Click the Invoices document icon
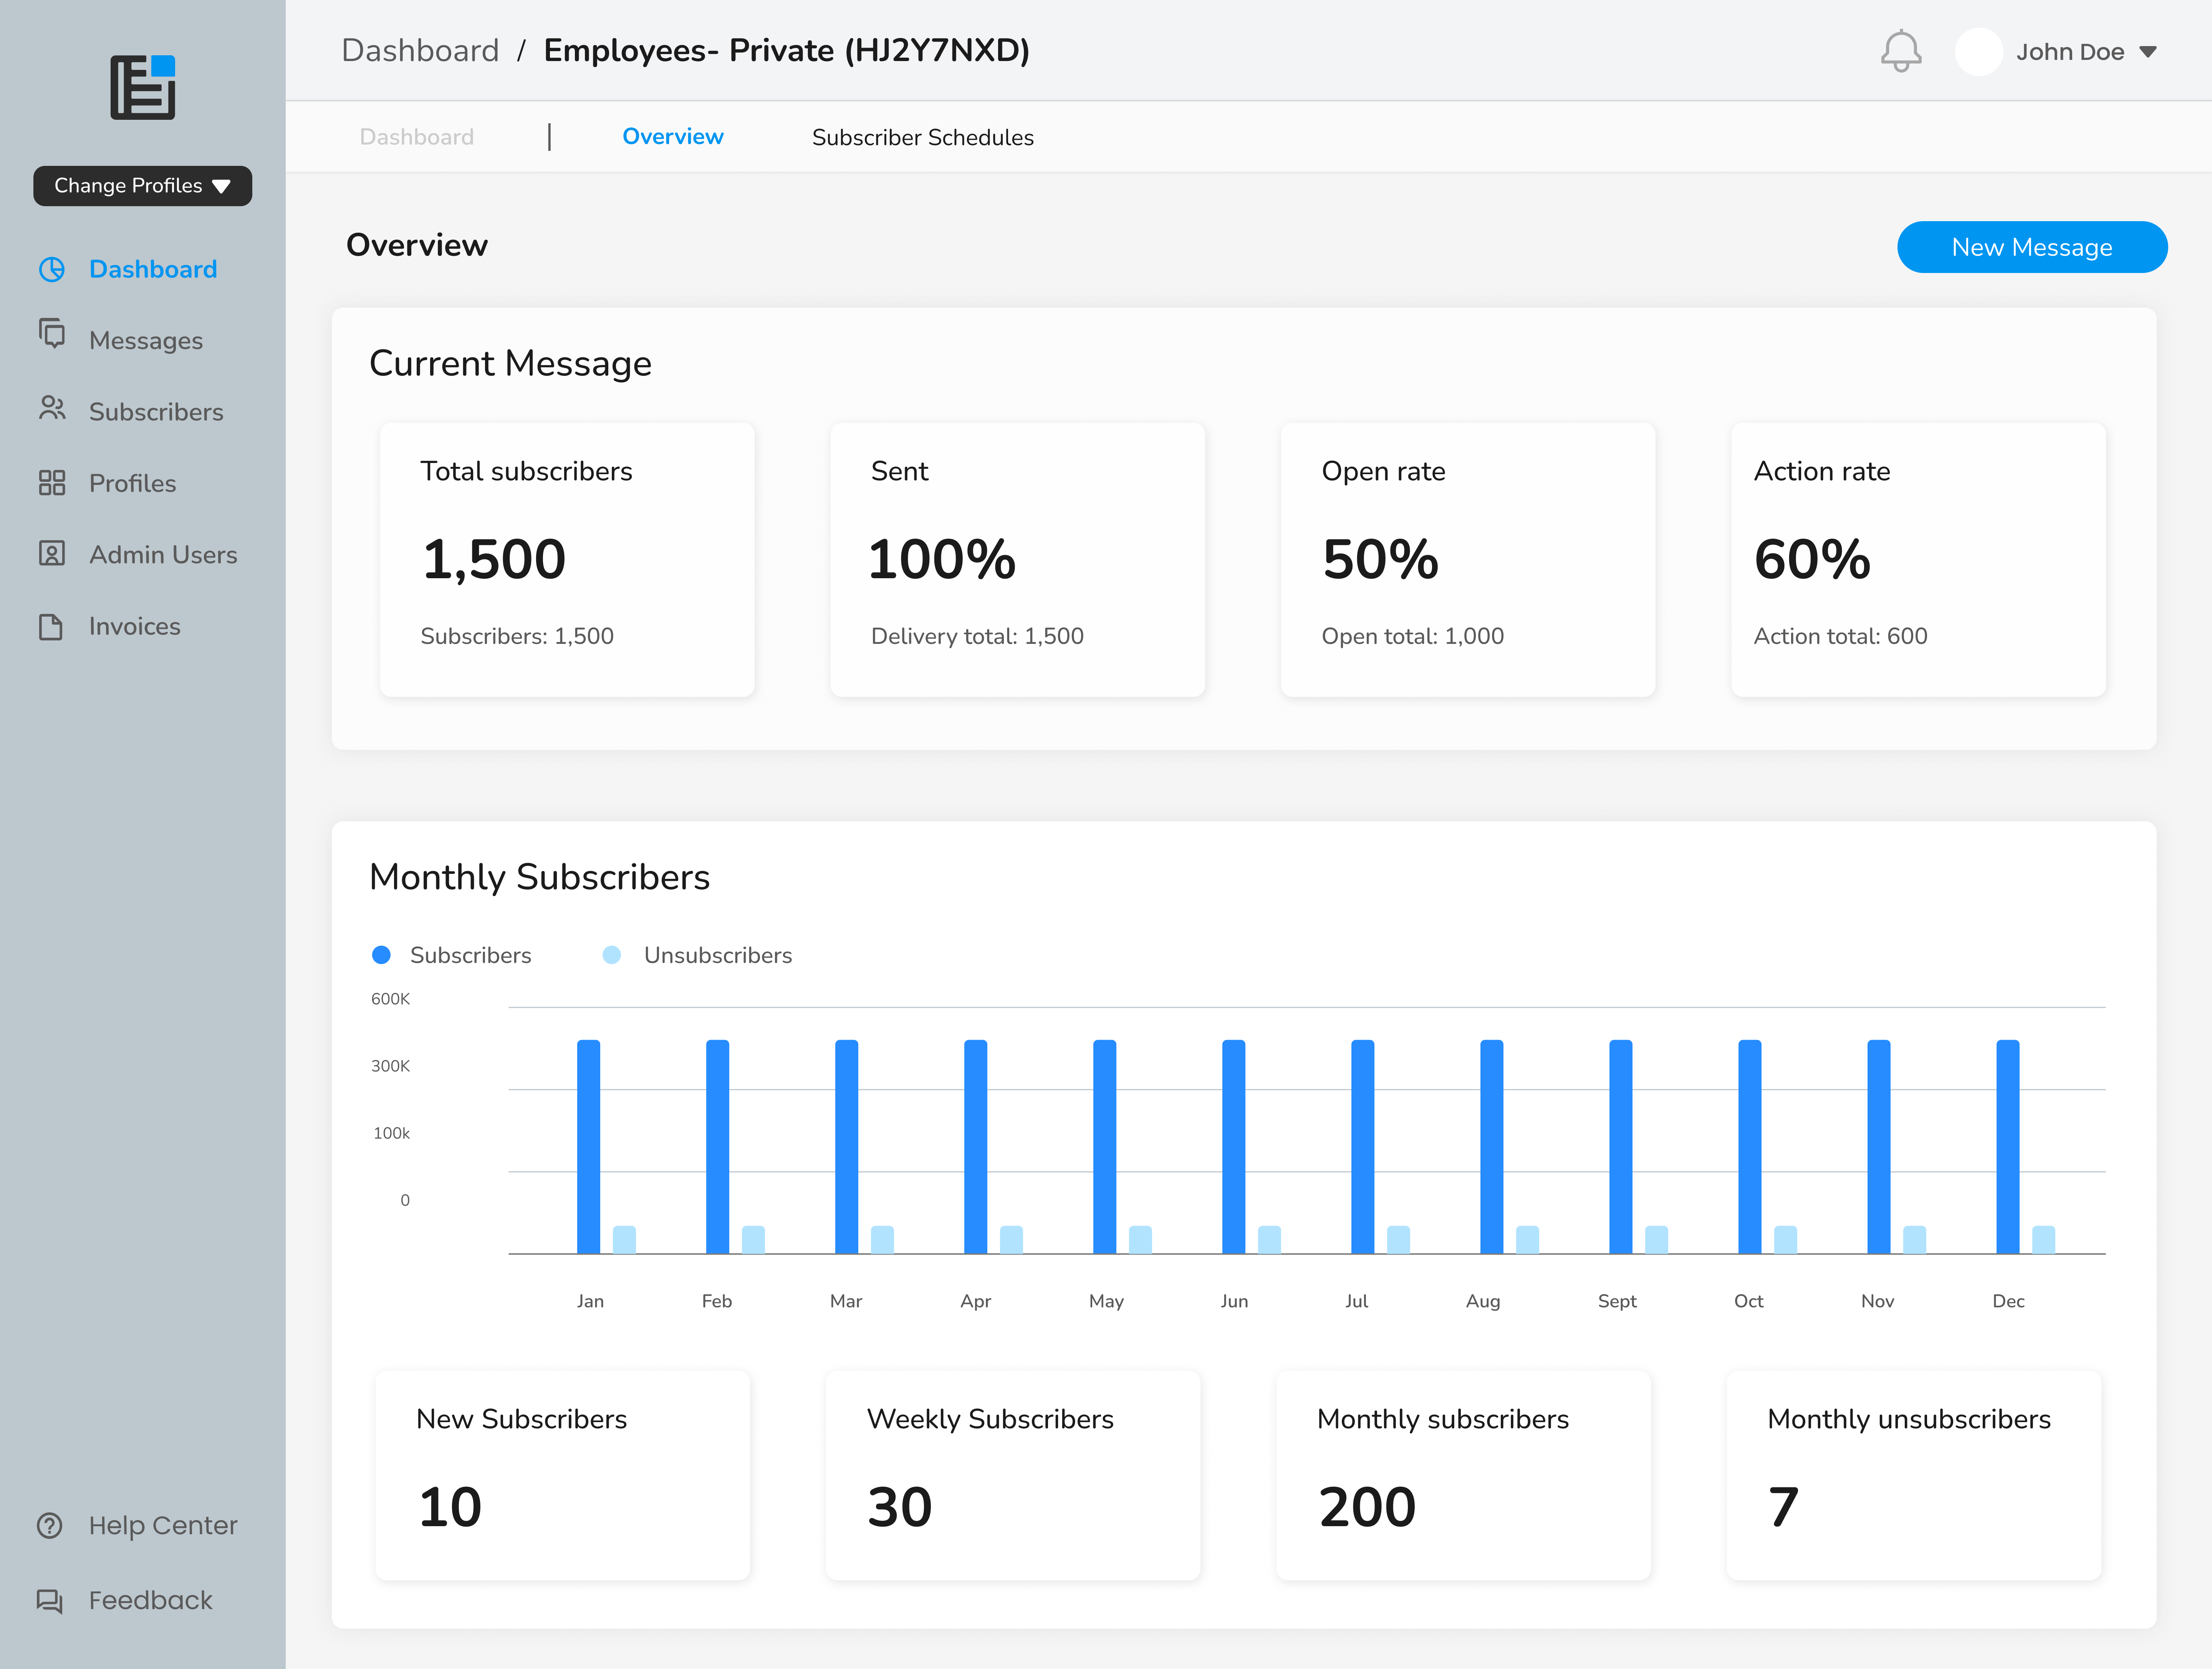 [x=52, y=627]
